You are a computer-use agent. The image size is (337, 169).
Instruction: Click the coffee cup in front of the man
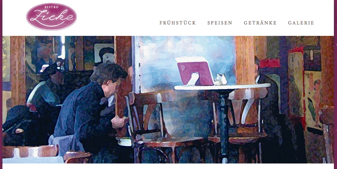point(124,141)
